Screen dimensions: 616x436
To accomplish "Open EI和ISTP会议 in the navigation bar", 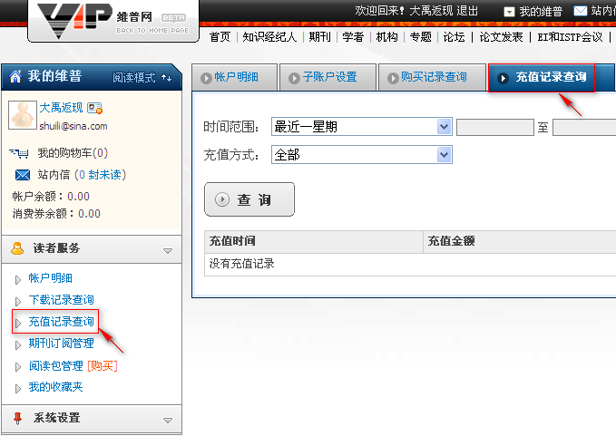I will (x=570, y=37).
